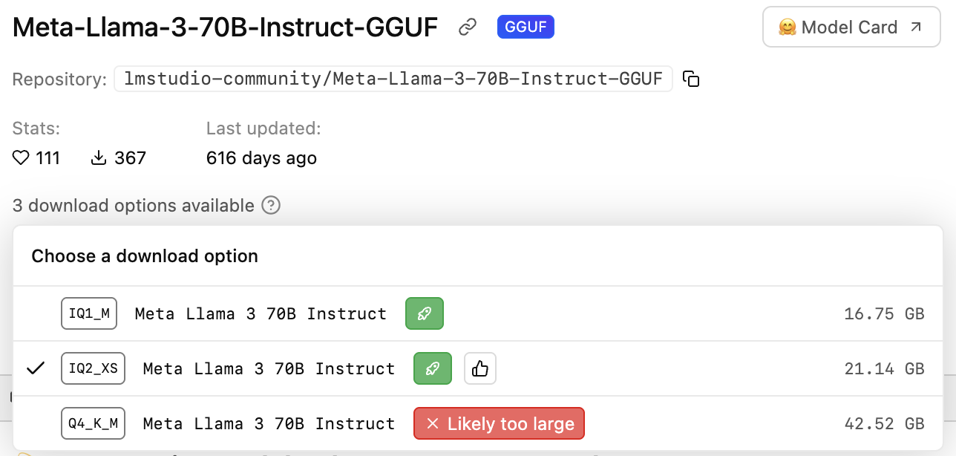
Task: Choose the 16.75 GB download option
Action: tap(883, 313)
